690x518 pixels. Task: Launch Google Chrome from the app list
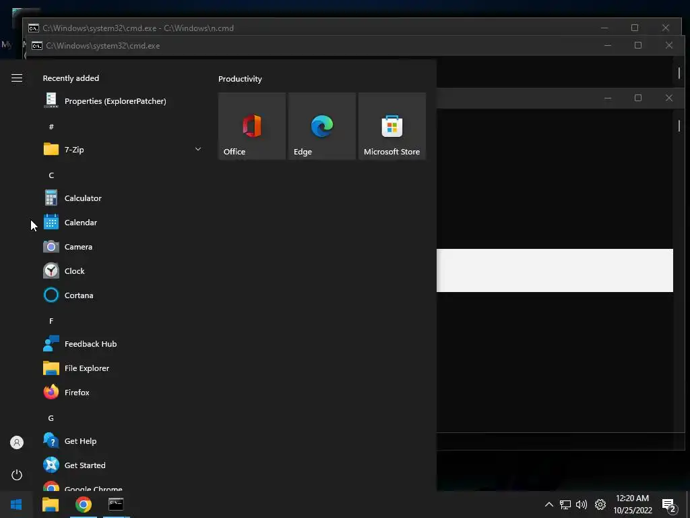tap(123, 486)
